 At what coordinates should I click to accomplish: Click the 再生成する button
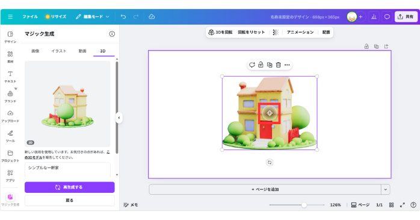click(70, 187)
